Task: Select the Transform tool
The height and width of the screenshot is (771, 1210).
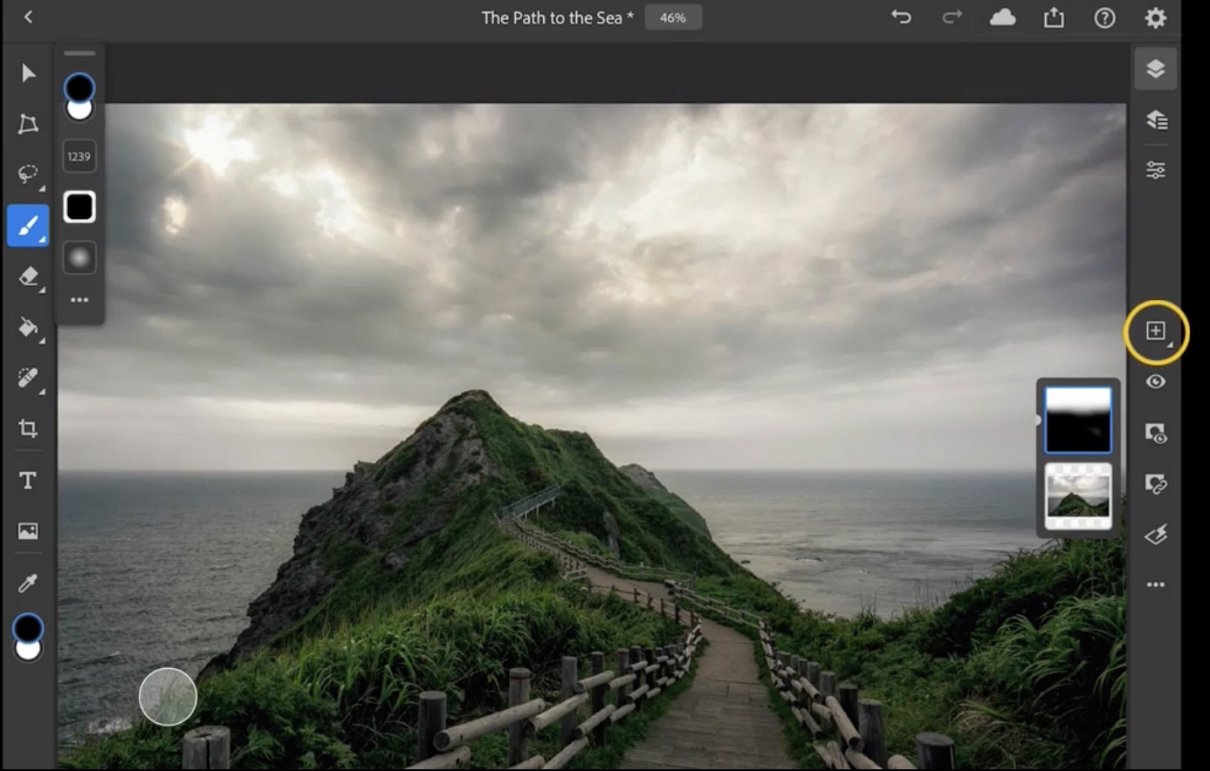Action: [x=28, y=124]
